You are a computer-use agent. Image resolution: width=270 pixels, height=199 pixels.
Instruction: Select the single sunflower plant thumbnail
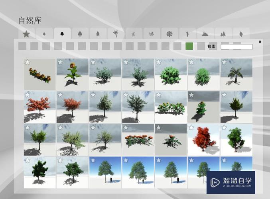72,74
